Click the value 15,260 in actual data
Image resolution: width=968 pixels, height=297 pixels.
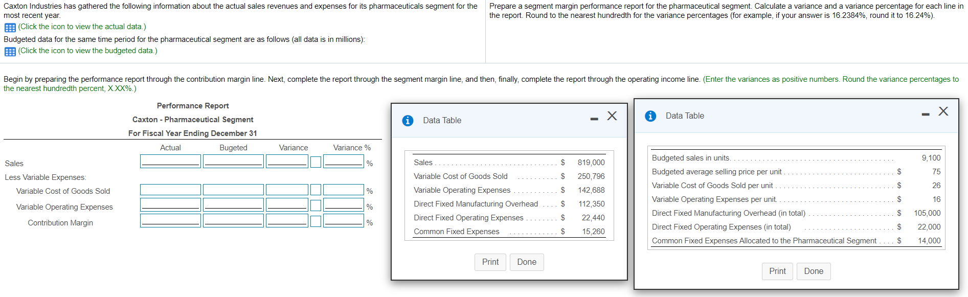pos(593,232)
